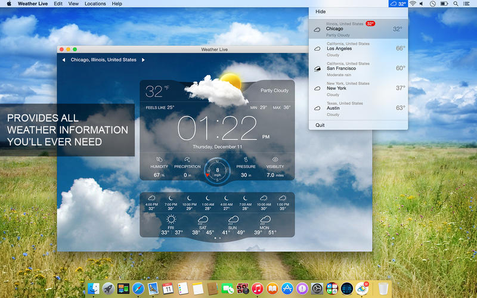Open the Wi-Fi status menu icon
The height and width of the screenshot is (298, 477).
tap(413, 4)
